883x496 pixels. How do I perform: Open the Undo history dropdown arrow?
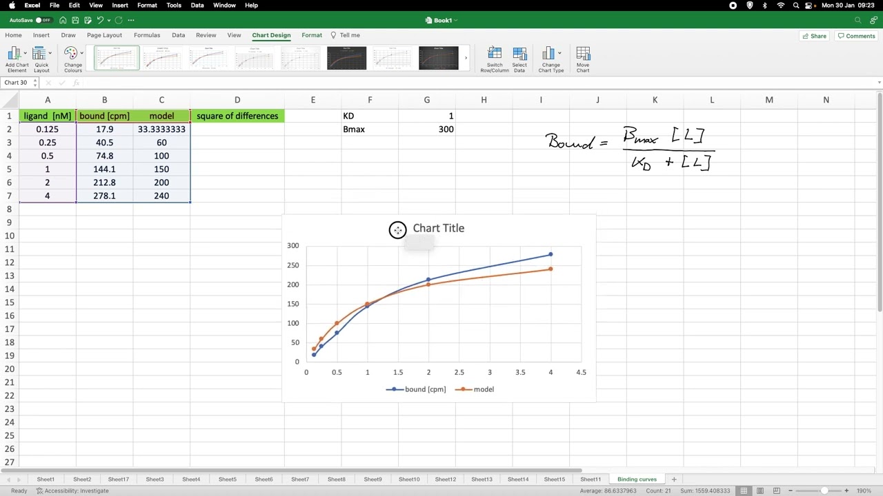pos(108,20)
